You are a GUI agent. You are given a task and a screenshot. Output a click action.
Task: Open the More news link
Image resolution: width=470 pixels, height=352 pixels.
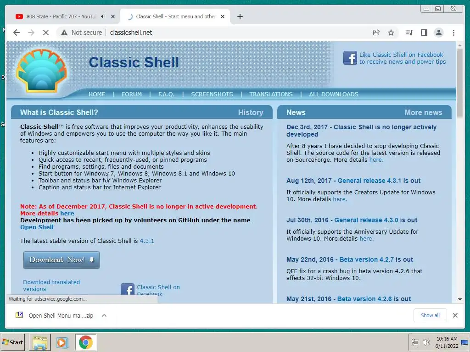pos(423,113)
